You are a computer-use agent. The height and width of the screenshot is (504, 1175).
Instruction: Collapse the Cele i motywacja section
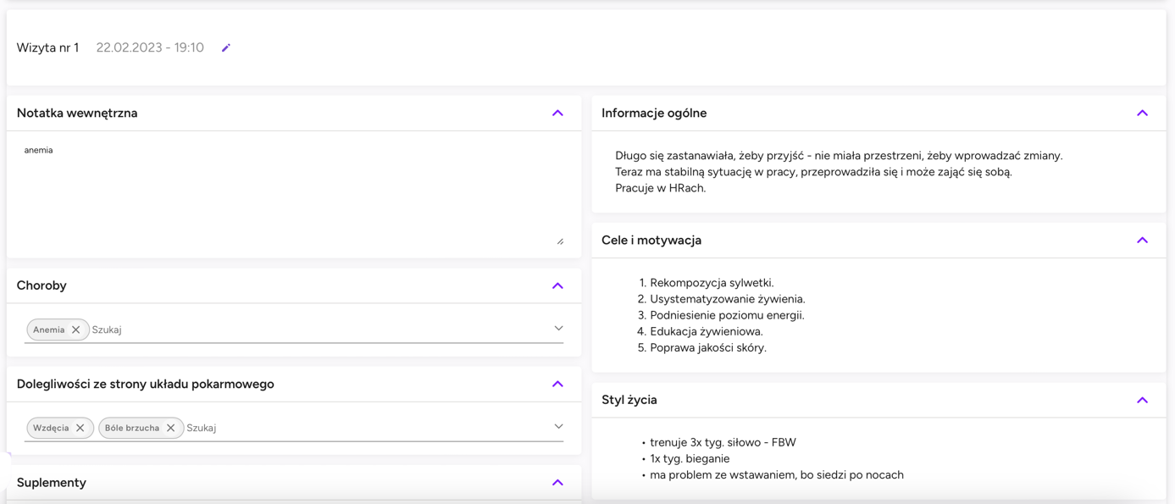pos(1142,240)
